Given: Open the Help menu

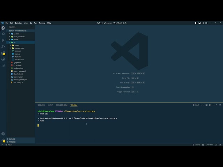Looking at the screenshot, I should pos(49,23).
